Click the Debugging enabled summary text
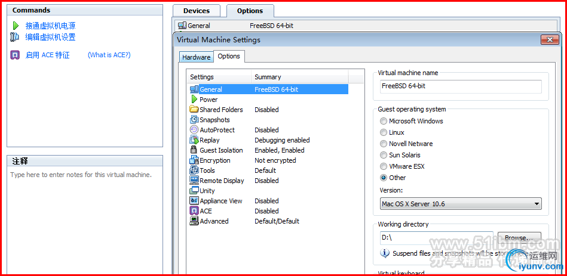This screenshot has width=567, height=276. [282, 140]
